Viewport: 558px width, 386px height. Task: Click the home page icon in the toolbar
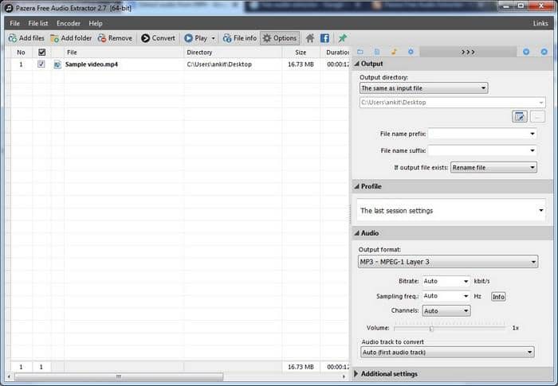coord(310,38)
